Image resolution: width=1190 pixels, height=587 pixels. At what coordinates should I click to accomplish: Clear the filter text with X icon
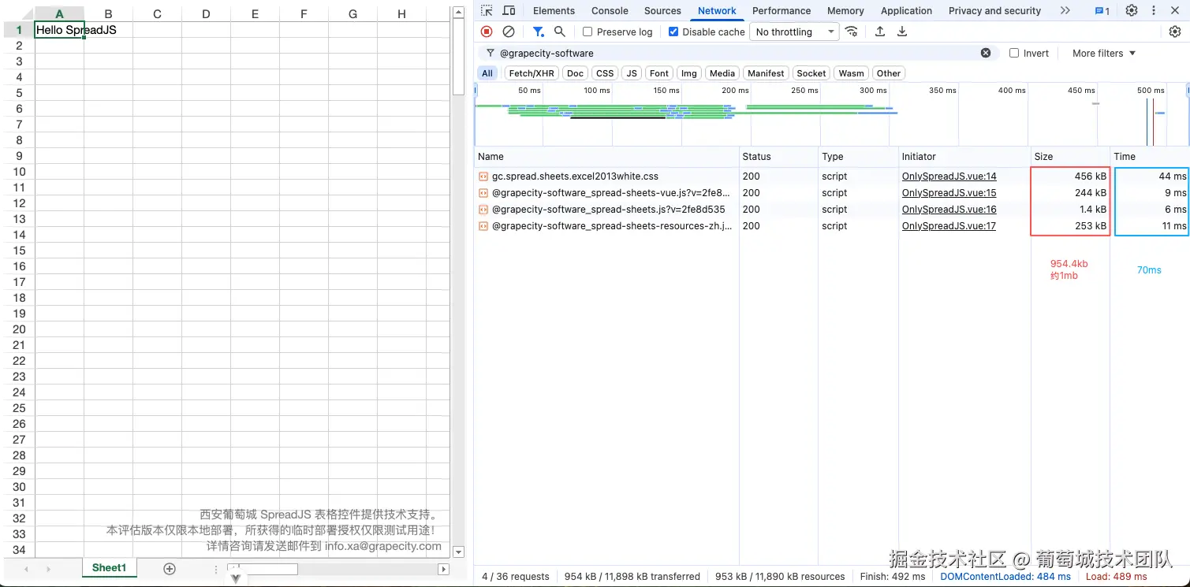(x=985, y=53)
